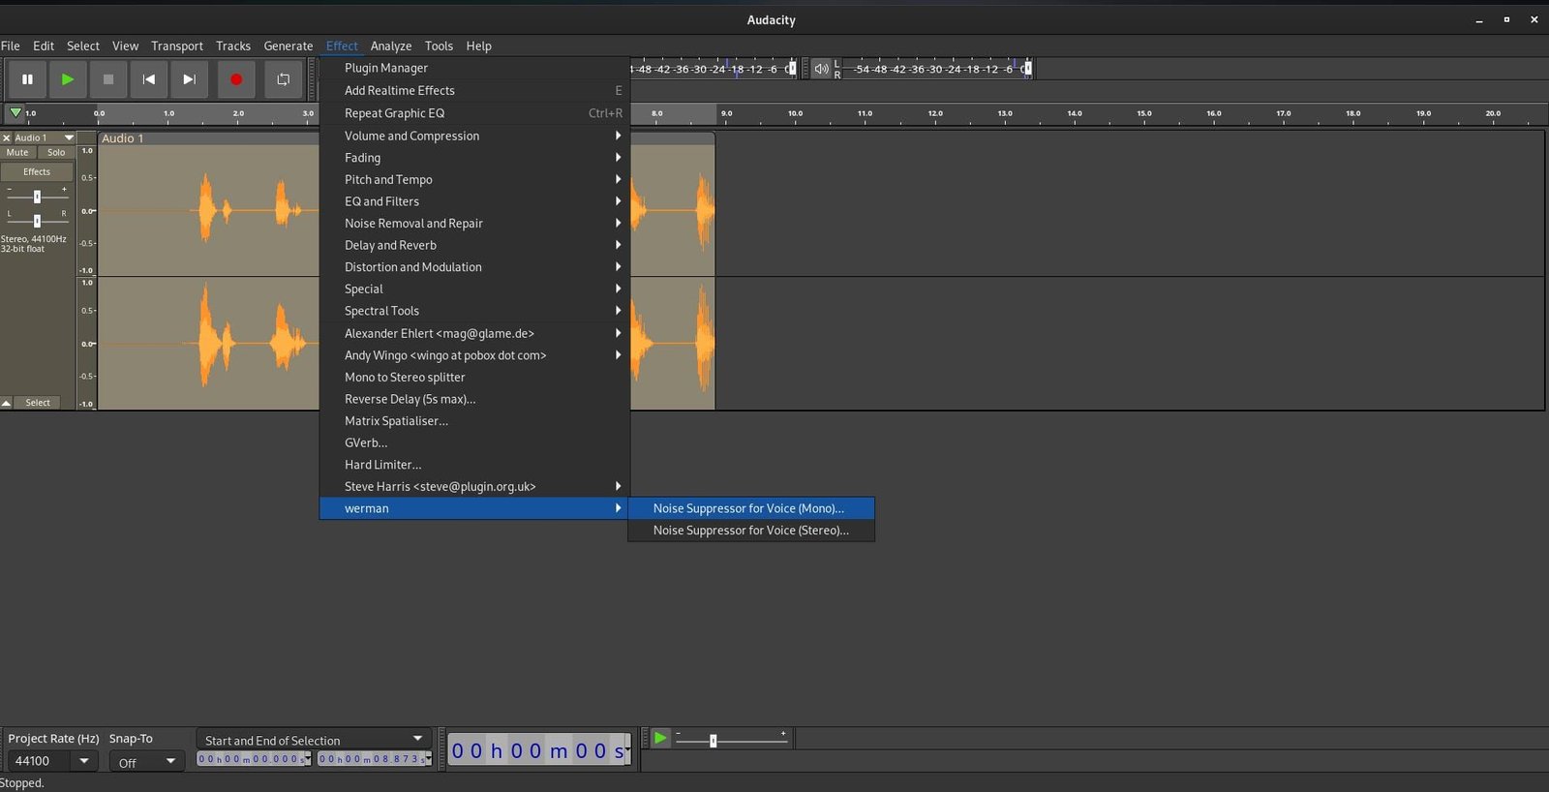Solo the Audio 1 track
Screen dimensions: 1549x792
56,152
